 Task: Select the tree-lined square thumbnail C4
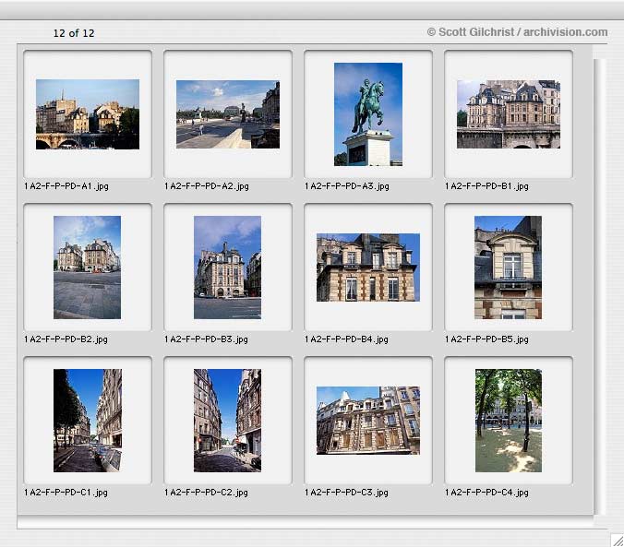tap(509, 421)
